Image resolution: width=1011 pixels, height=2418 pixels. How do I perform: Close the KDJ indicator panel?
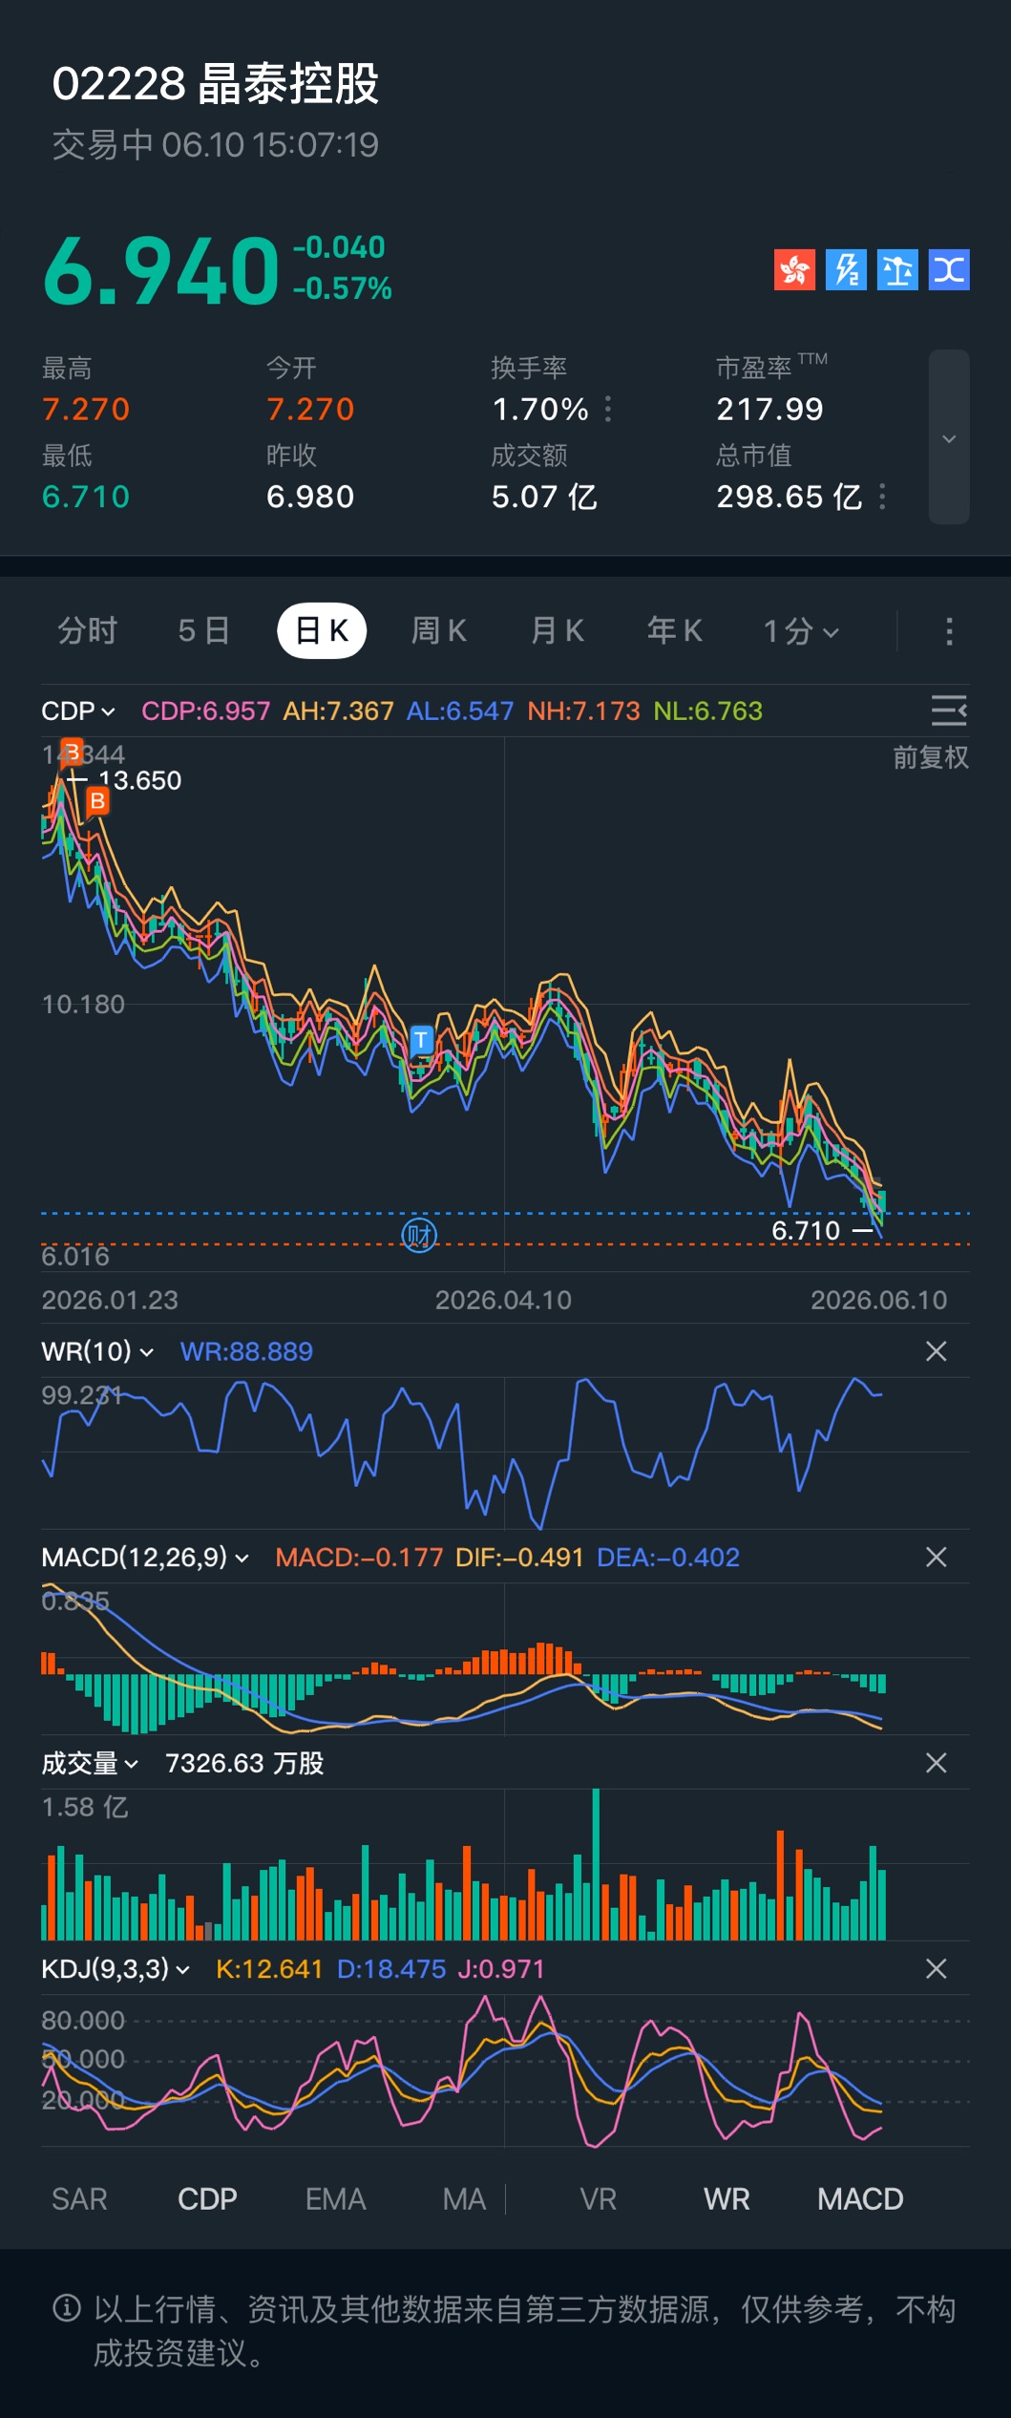click(x=937, y=1968)
